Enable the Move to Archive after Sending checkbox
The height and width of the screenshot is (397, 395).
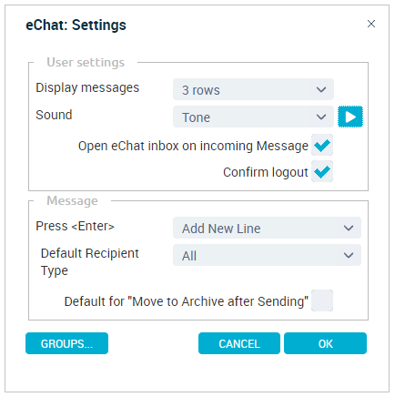pyautogui.click(x=322, y=300)
